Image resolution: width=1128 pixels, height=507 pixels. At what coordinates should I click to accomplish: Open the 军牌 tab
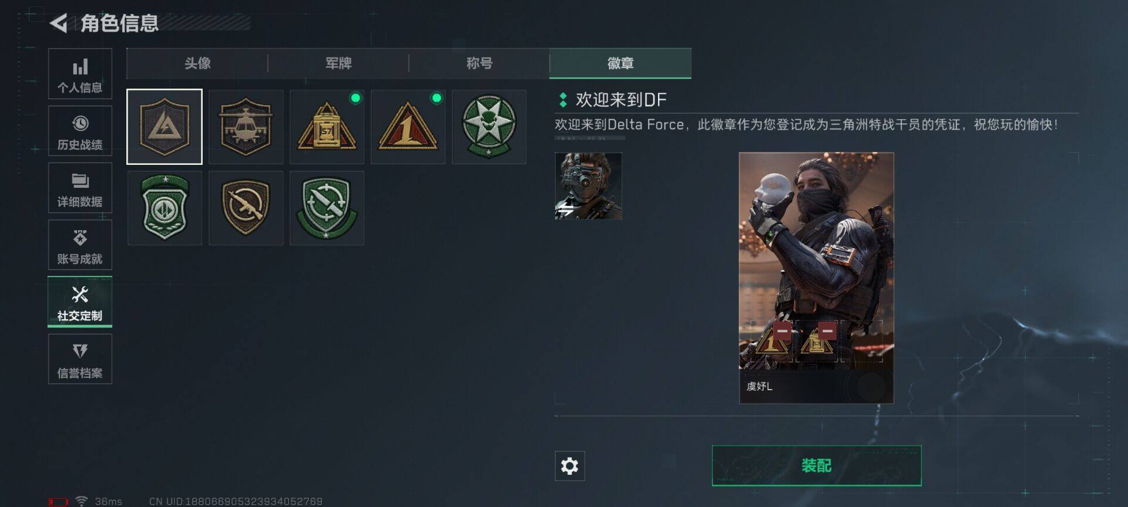(338, 63)
